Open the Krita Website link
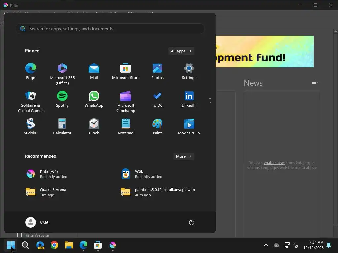The image size is (338, 253). [x=37, y=235]
